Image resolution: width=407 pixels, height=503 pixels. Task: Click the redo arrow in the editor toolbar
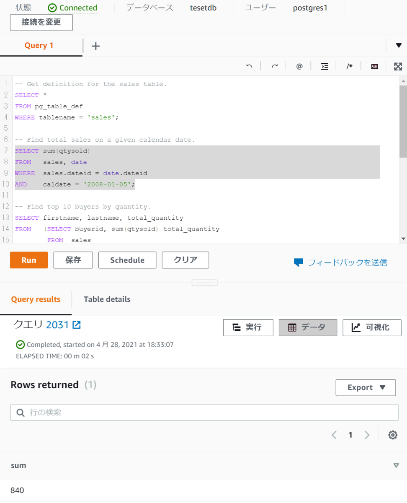[275, 66]
